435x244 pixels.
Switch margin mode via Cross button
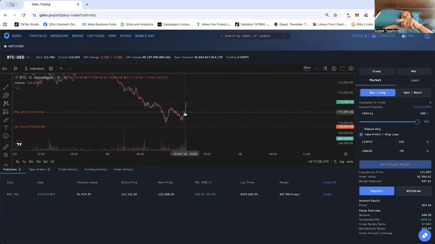tap(377, 72)
